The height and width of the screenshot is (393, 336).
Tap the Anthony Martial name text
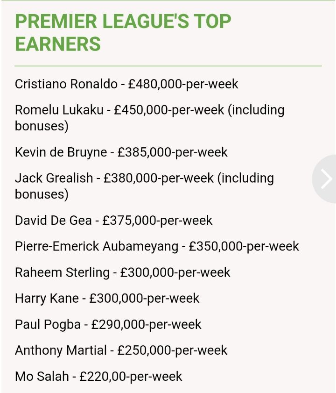(x=61, y=350)
